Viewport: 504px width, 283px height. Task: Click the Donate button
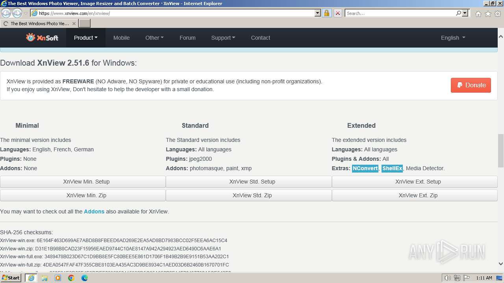point(471,85)
